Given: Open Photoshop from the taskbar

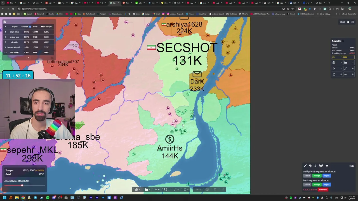Looking at the screenshot, I should click(x=103, y=198).
